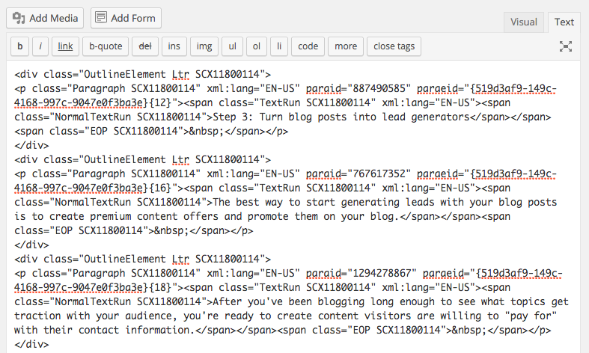This screenshot has height=353, width=589.
Task: Click the close tags button
Action: pyautogui.click(x=394, y=46)
